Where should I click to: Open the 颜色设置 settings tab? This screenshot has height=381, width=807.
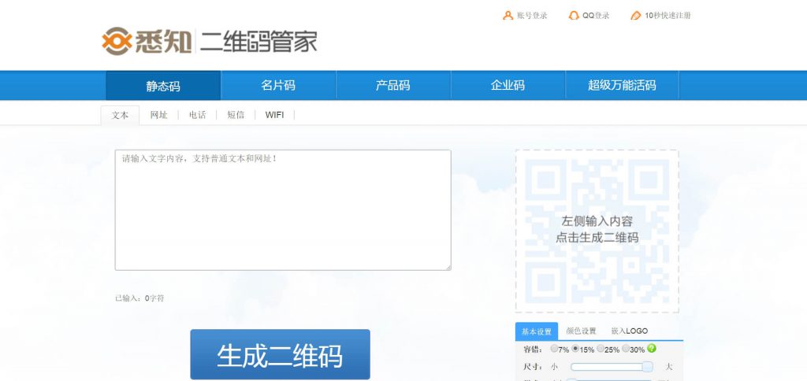(581, 331)
